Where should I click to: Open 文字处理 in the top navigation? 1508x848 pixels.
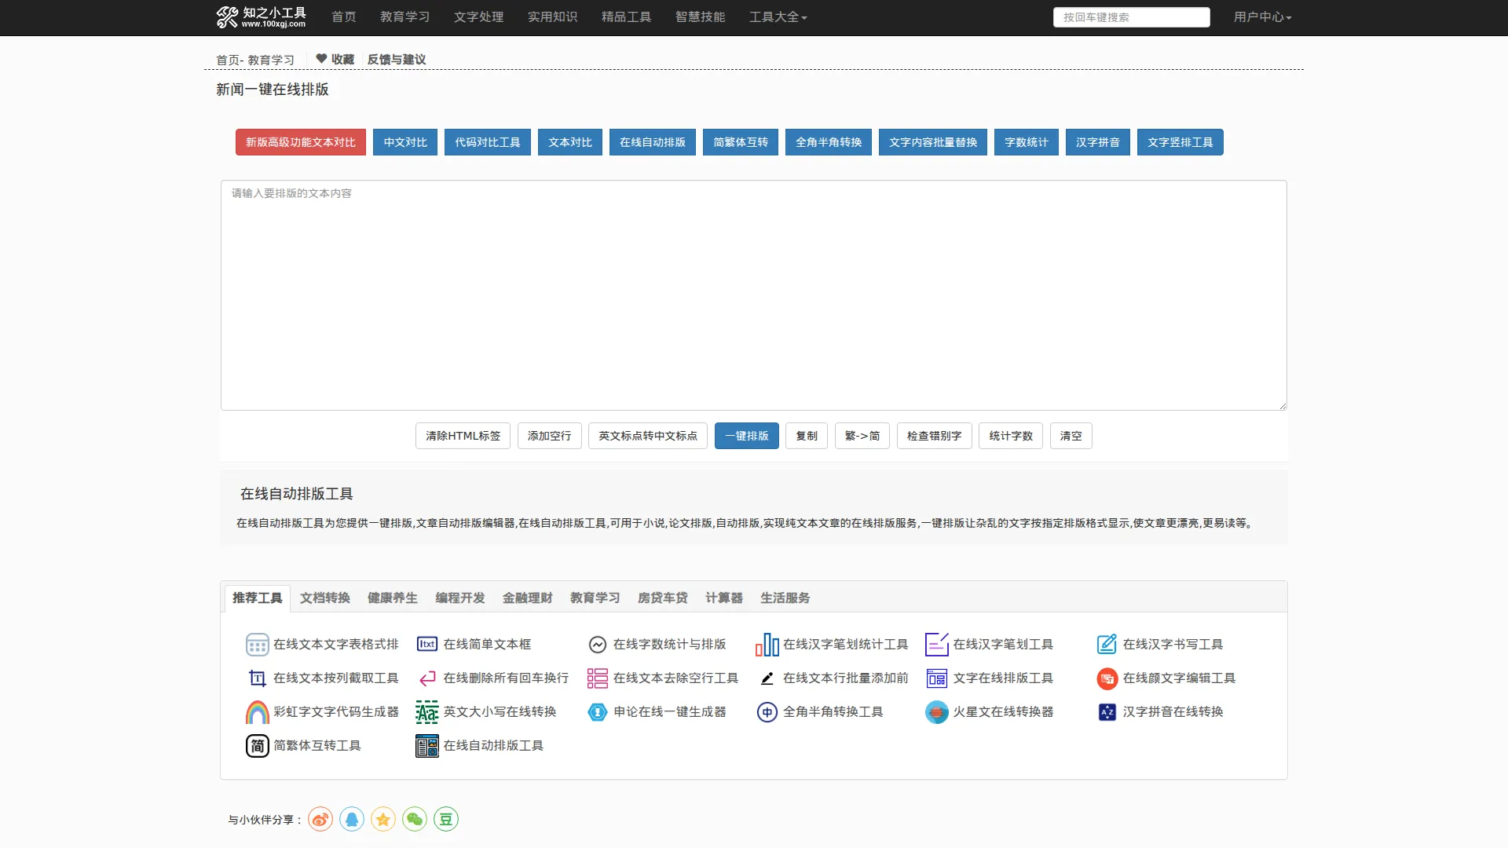point(478,17)
